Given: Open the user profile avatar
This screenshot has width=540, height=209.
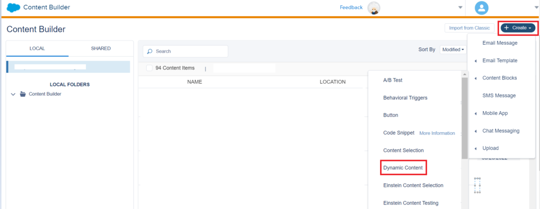Looking at the screenshot, I should pyautogui.click(x=481, y=7).
